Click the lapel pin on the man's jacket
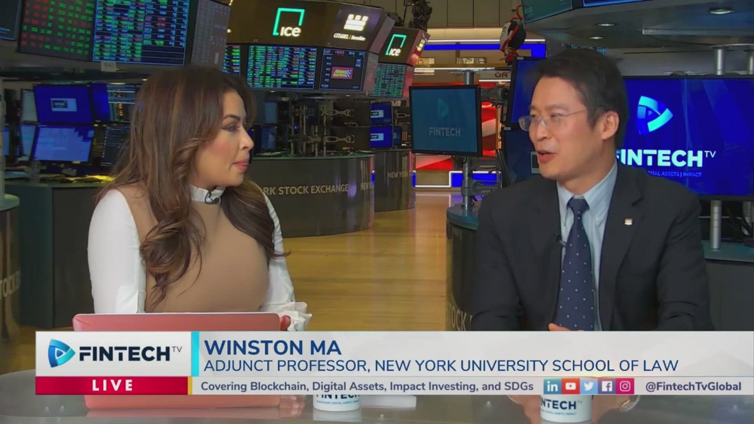Screen dimensions: 754x424 (627, 221)
